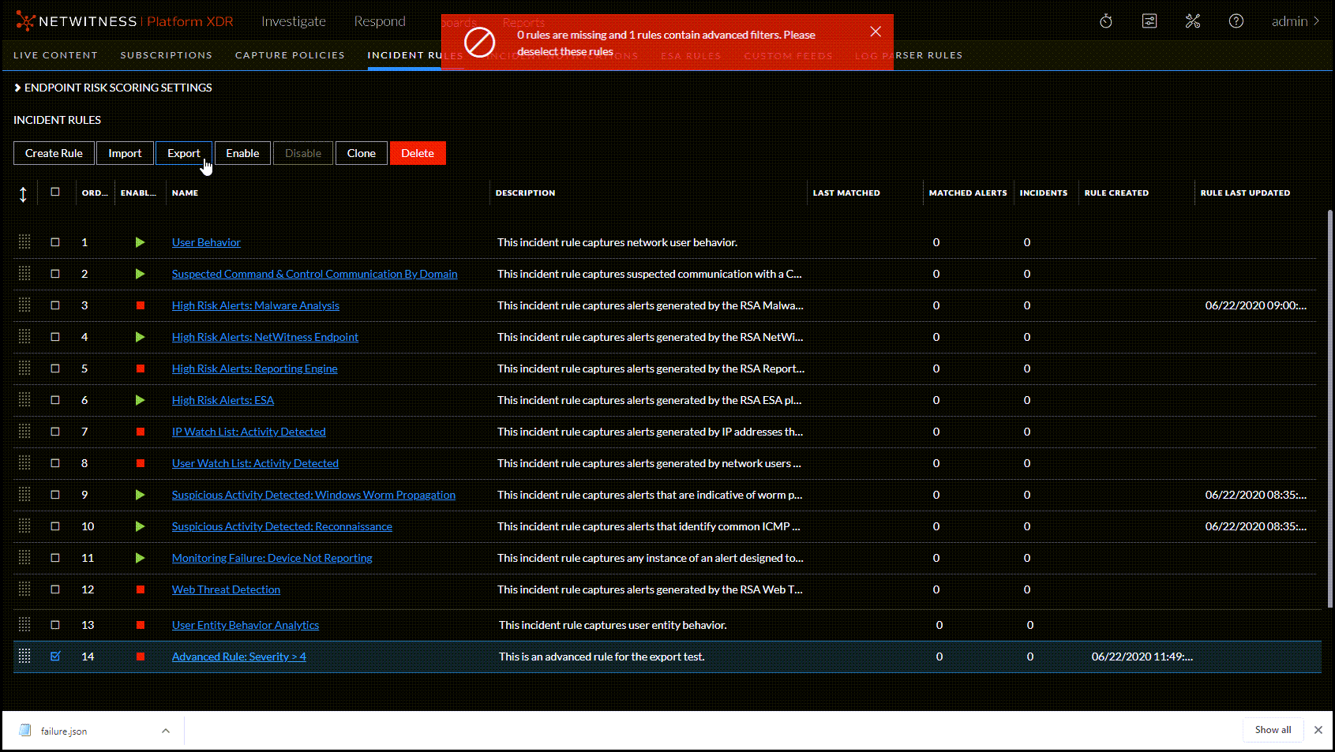
Task: Toggle the select-all checkbox in the header
Action: click(x=54, y=193)
